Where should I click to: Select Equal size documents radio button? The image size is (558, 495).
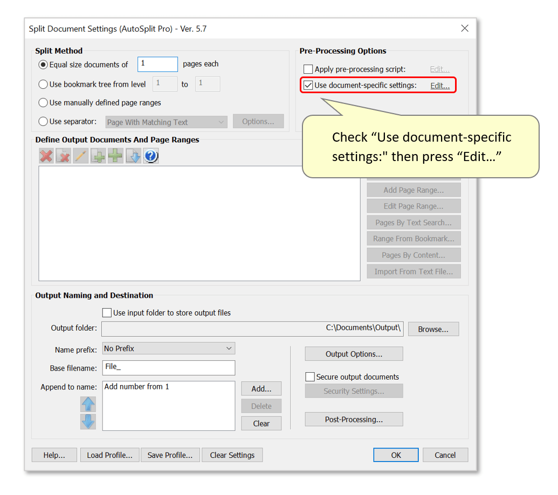tap(43, 65)
